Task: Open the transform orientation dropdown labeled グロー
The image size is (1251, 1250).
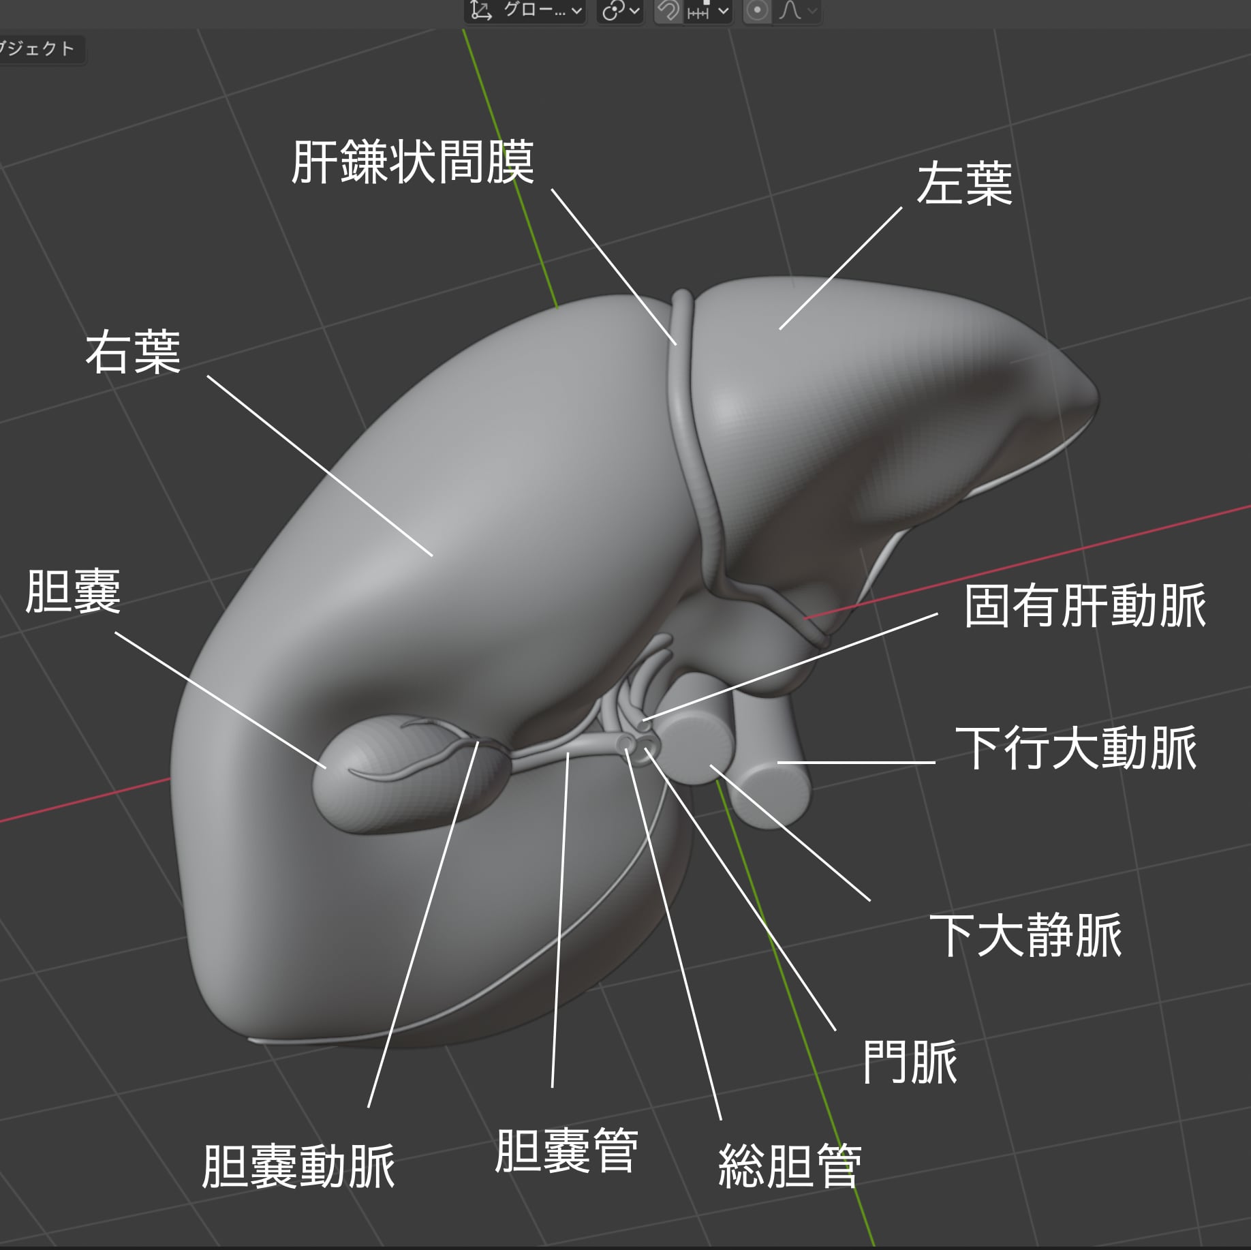Action: pyautogui.click(x=525, y=11)
